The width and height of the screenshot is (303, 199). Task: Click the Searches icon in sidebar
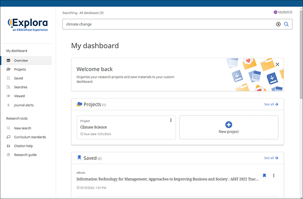click(x=8, y=87)
